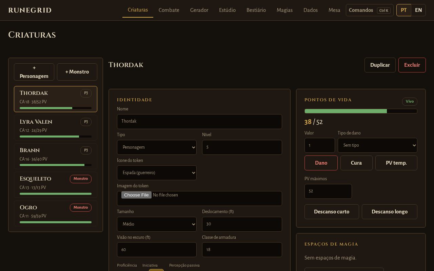Click the RUNEGRID logo
434x271 pixels.
[x=30, y=10]
